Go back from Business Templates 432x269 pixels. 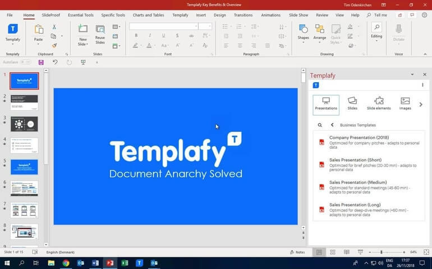pos(332,125)
